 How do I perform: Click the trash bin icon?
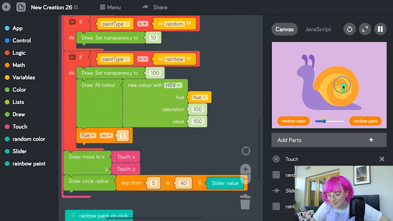tap(246, 201)
